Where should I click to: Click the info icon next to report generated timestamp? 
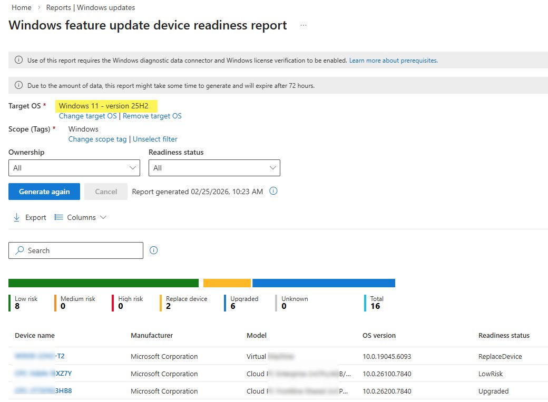(273, 192)
